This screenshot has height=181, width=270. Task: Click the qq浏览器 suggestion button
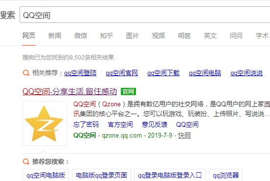226,175
